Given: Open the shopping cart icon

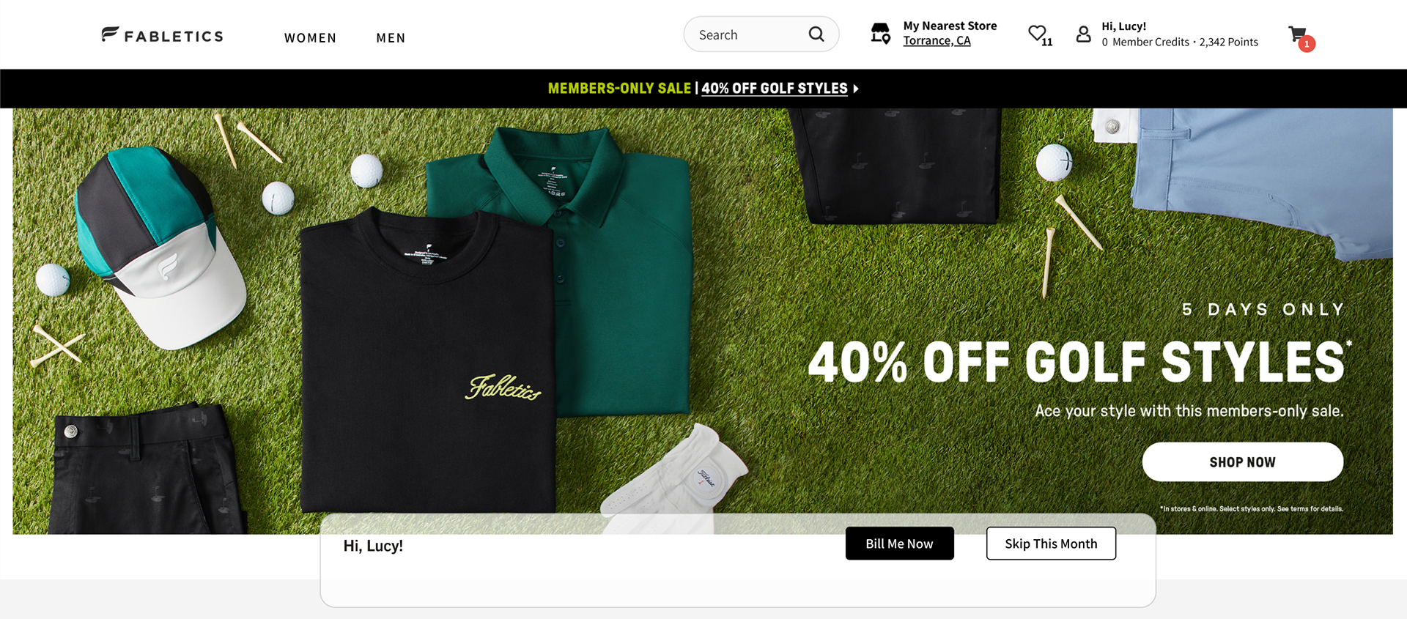Looking at the screenshot, I should tap(1298, 34).
